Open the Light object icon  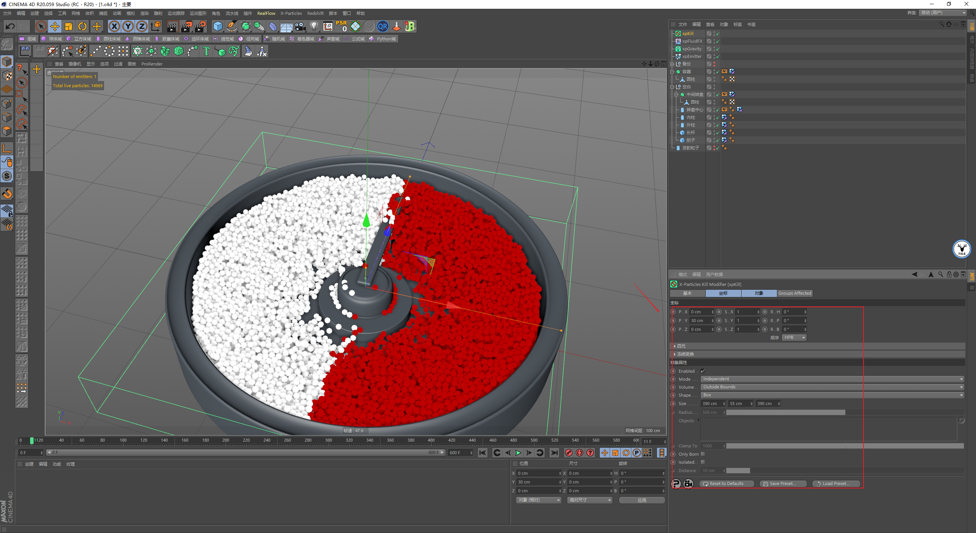314,26
